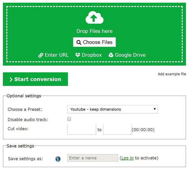Click the (00:00:00) time format hint
The width and height of the screenshot is (191, 169).
(x=143, y=130)
